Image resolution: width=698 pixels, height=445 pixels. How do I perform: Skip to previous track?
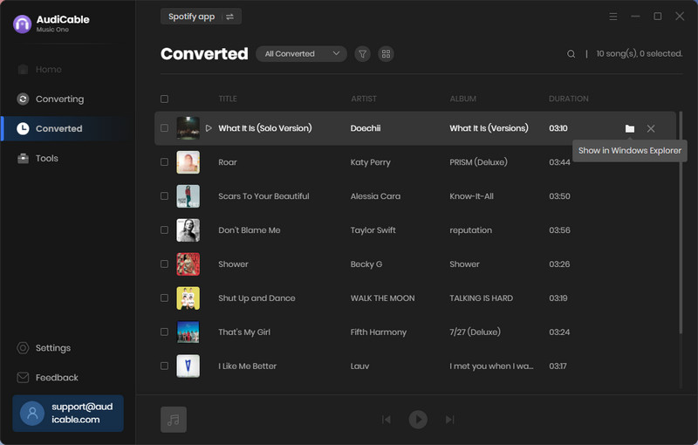coord(387,420)
